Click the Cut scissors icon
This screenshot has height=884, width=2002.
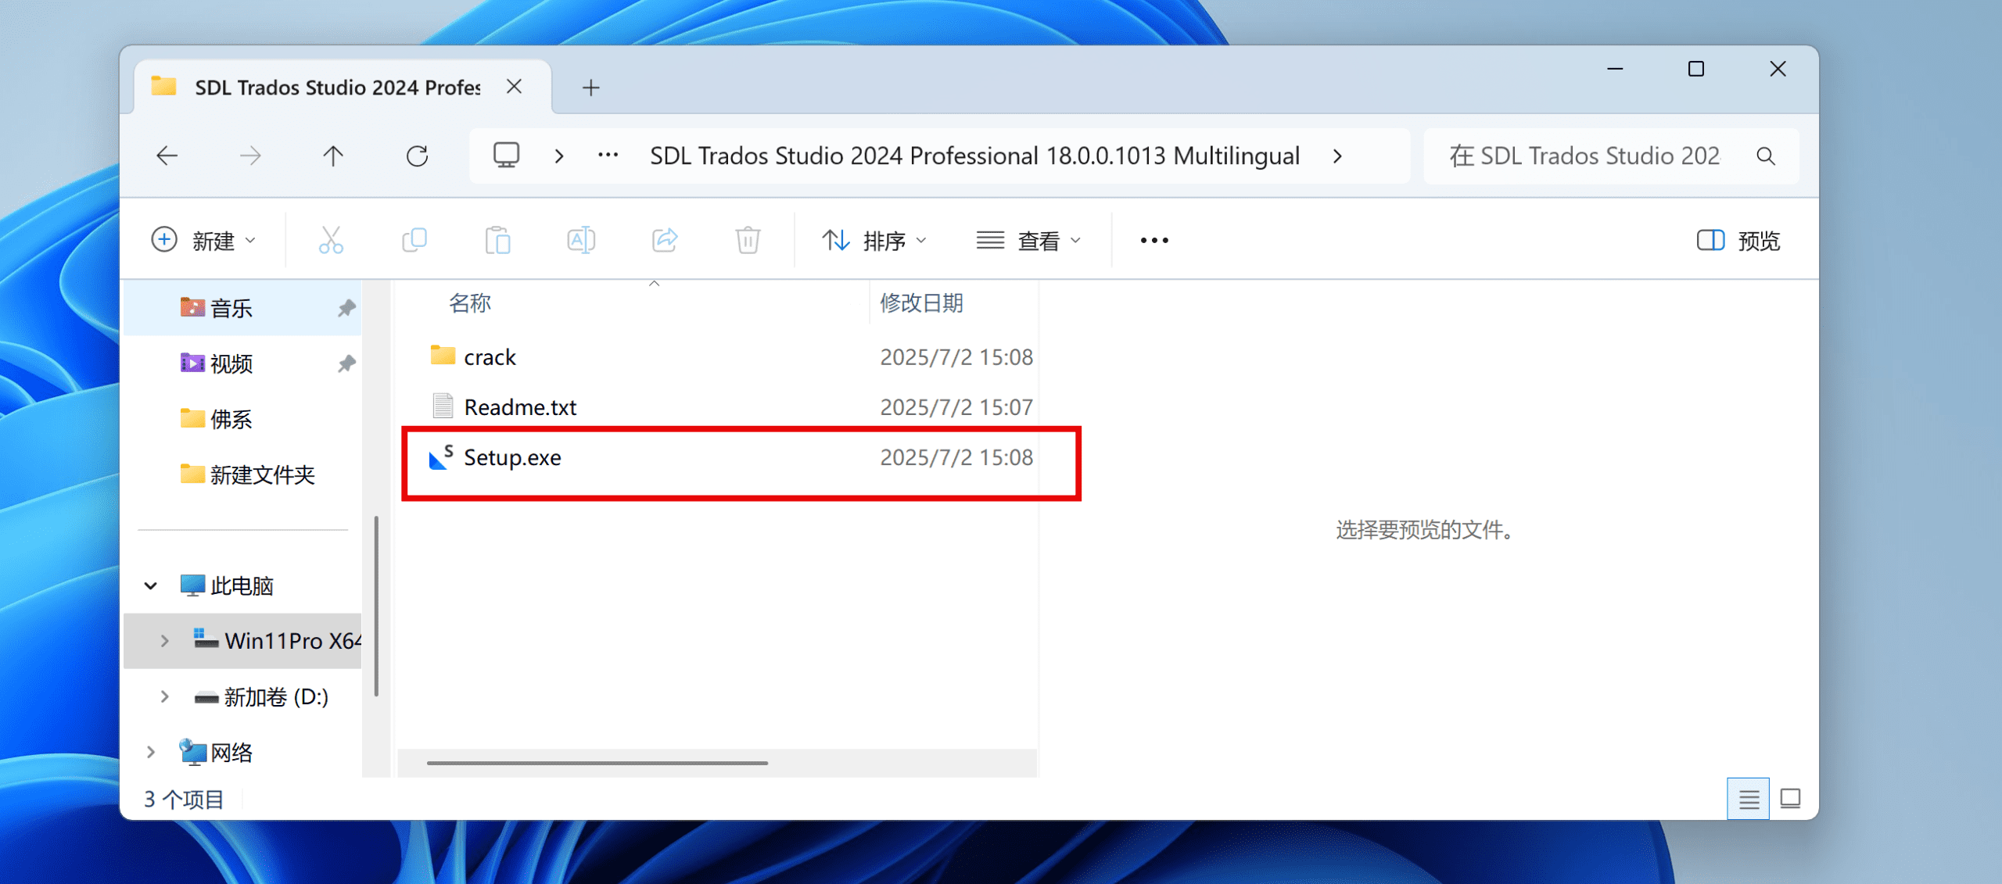pos(331,240)
